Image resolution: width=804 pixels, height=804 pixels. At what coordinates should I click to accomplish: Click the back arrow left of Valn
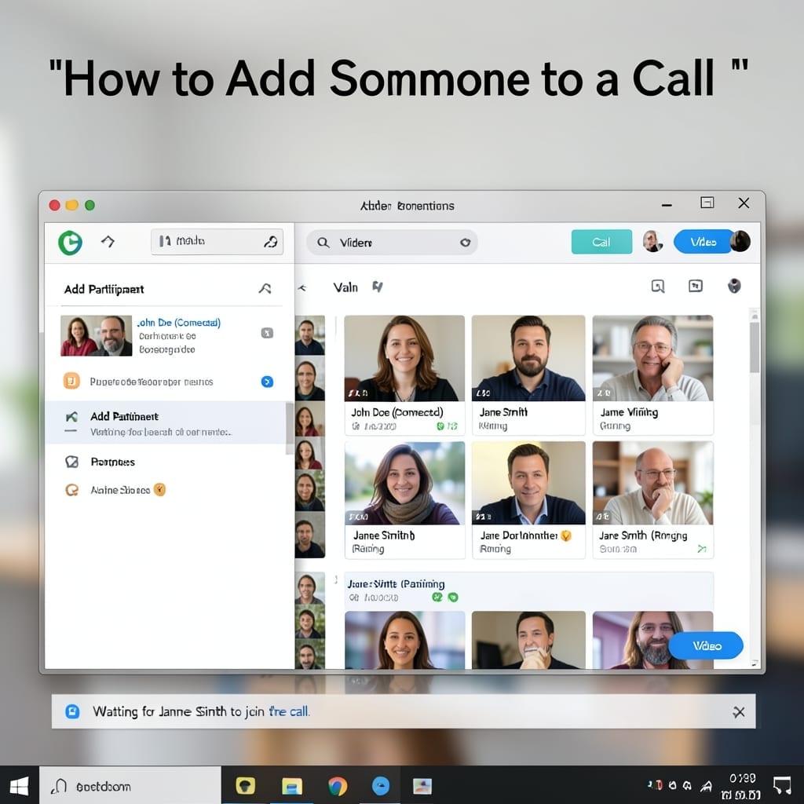tap(302, 287)
